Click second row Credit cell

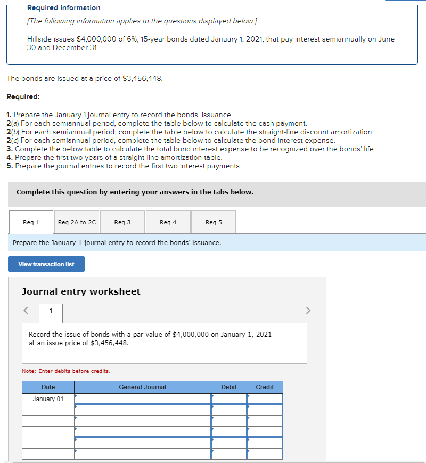point(265,410)
